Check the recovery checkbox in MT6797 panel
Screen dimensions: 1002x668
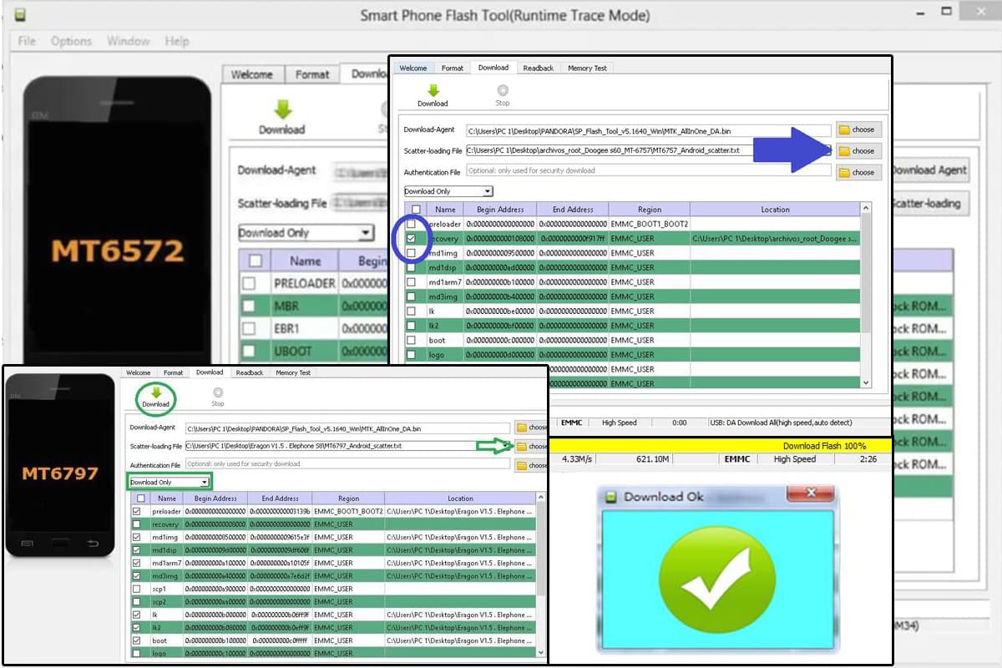pyautogui.click(x=137, y=524)
